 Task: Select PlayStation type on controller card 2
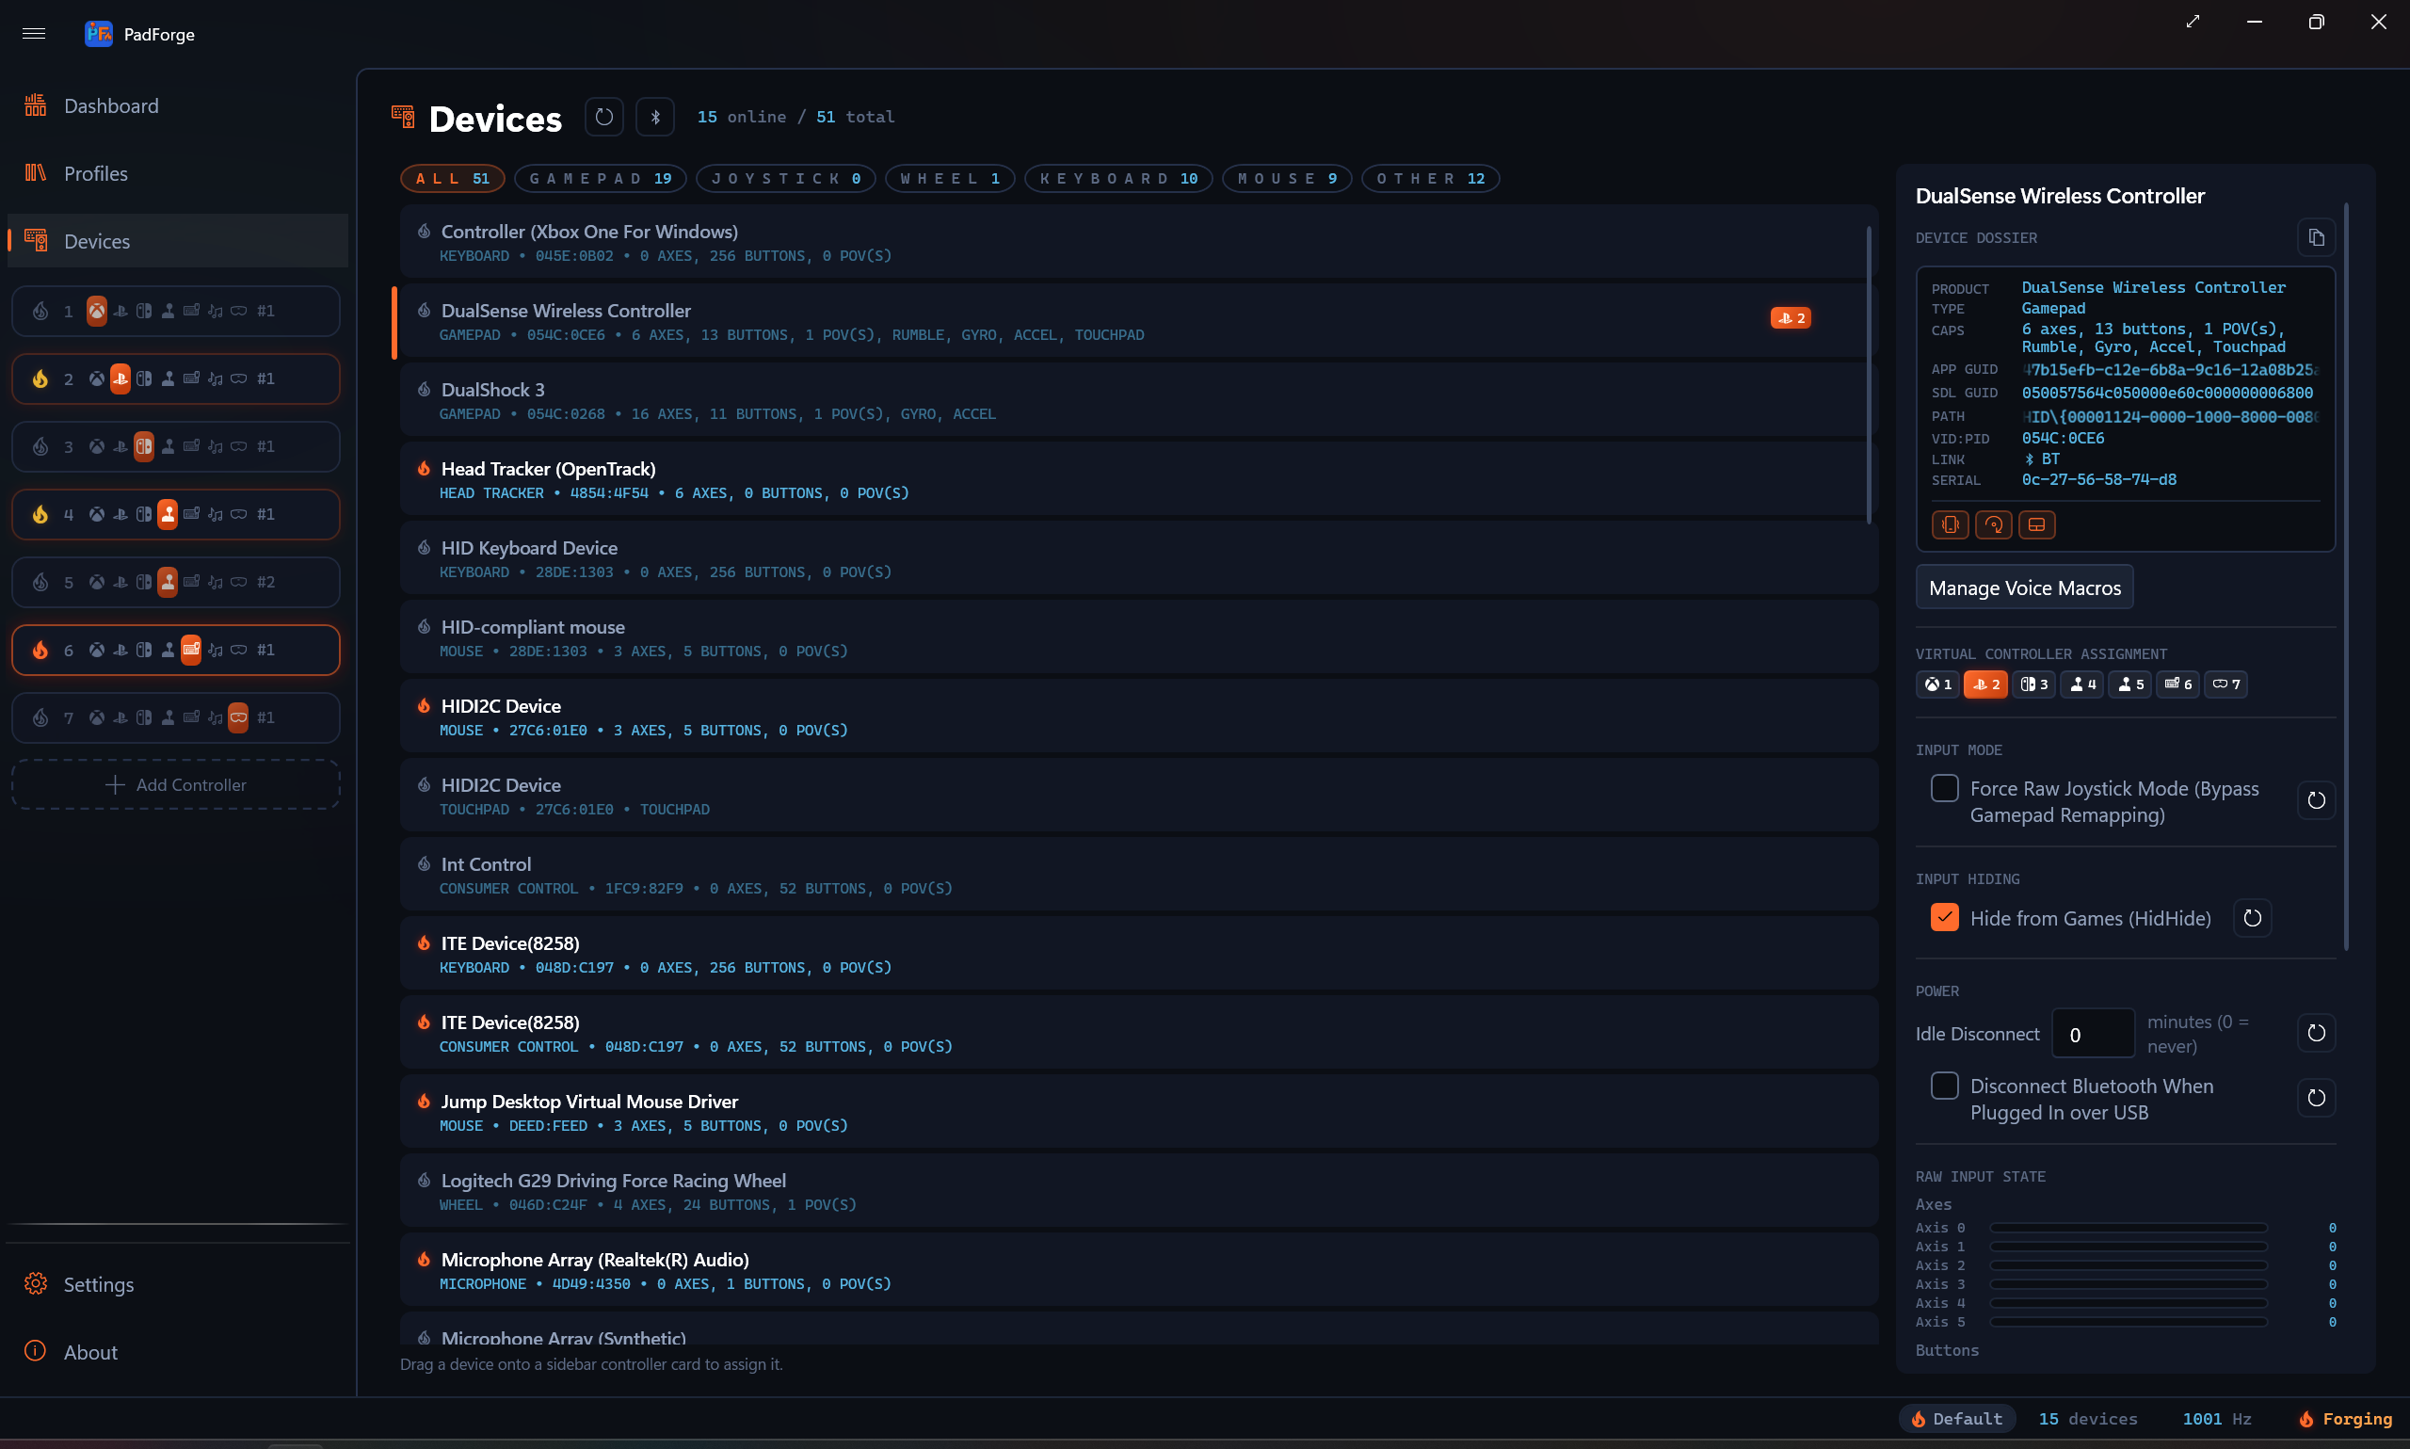(120, 378)
